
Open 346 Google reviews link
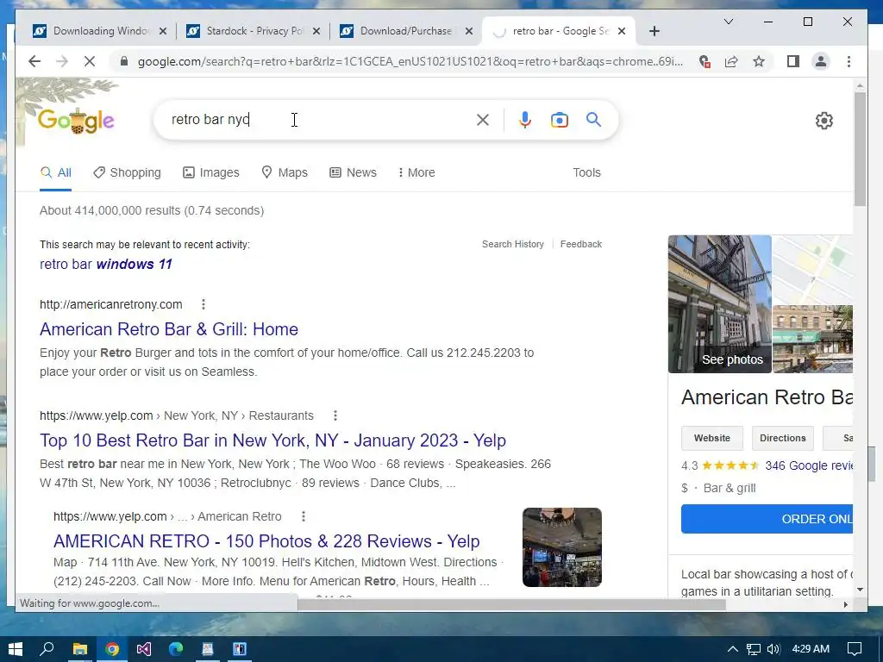[809, 465]
